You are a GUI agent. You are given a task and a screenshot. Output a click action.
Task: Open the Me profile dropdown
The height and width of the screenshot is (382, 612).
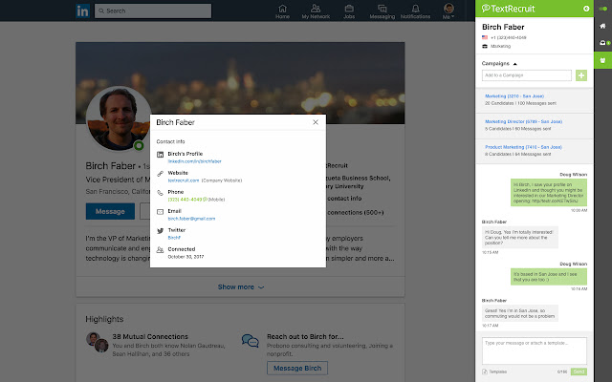[x=448, y=11]
